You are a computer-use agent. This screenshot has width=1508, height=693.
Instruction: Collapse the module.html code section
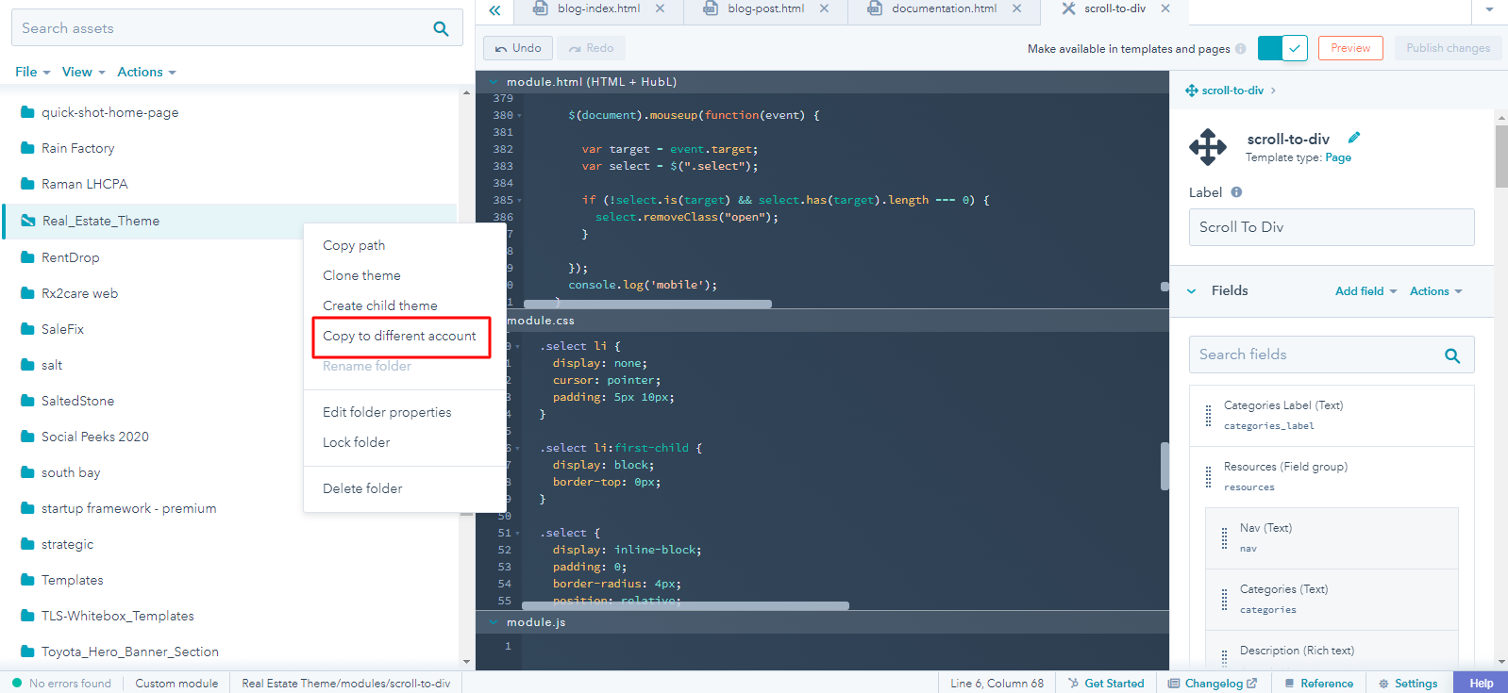(x=493, y=82)
